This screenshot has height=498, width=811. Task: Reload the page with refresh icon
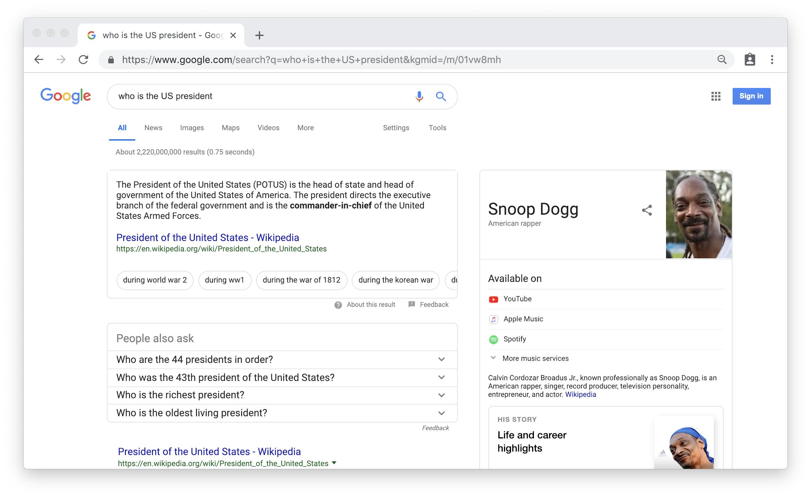coord(83,60)
